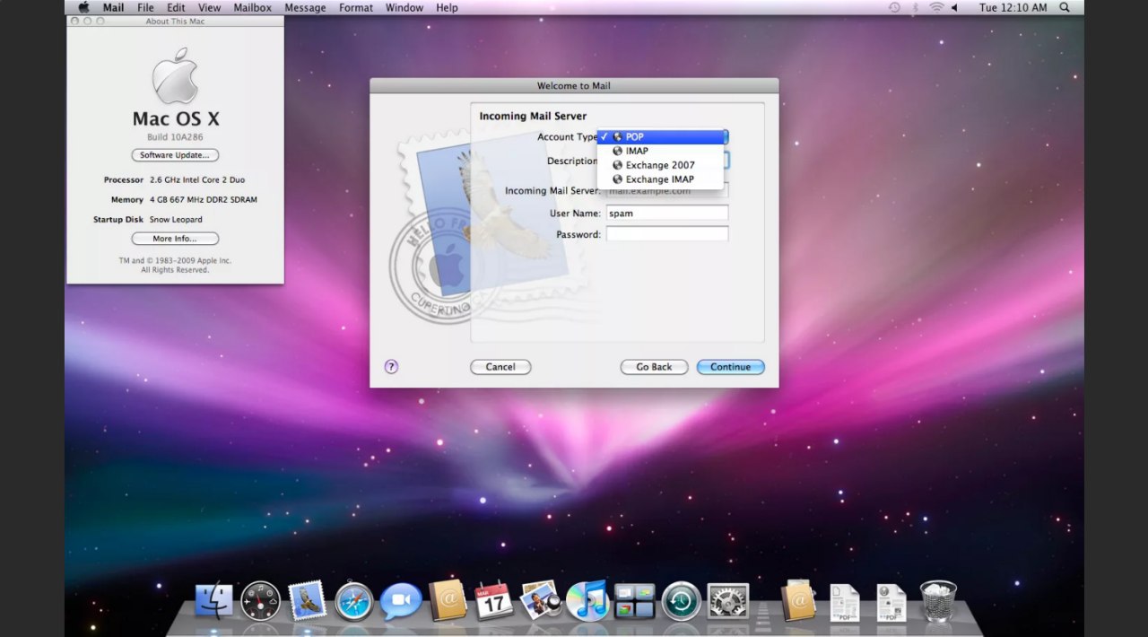Open the File menu

(x=145, y=7)
